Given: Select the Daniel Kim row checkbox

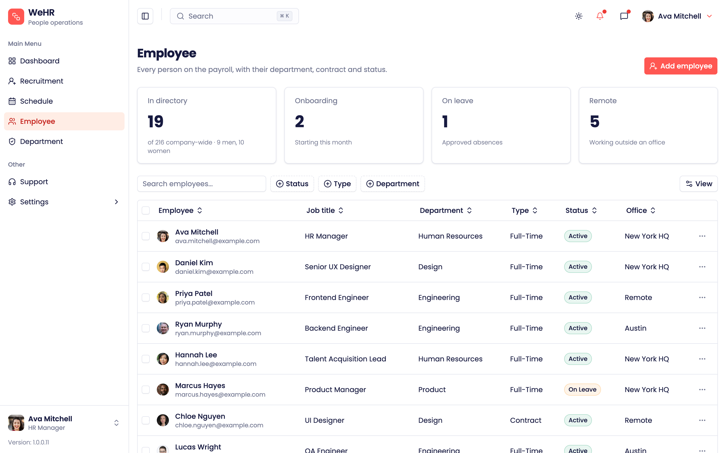Looking at the screenshot, I should (146, 267).
